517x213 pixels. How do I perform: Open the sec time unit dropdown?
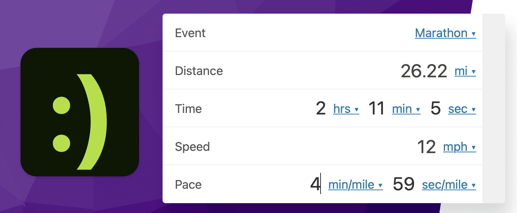coord(462,109)
